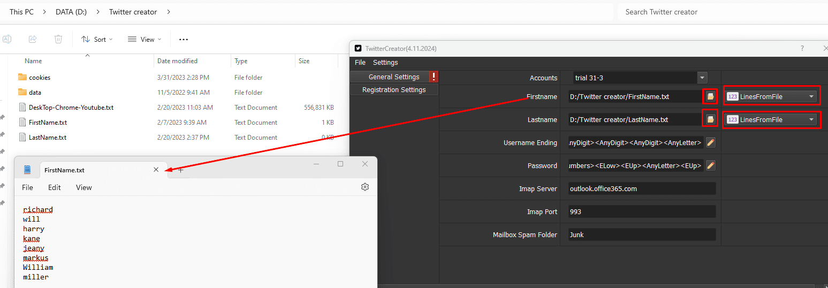Click the Explorer share icon
Viewport: 828px width, 288px height.
point(33,39)
